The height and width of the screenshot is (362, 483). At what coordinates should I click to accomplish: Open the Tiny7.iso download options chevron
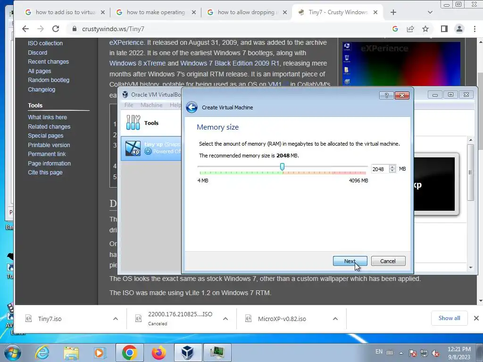[116, 319]
